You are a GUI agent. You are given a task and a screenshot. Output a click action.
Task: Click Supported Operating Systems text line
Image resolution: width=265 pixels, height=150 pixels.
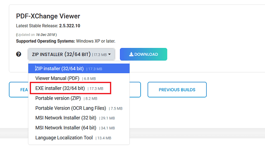pos(66,41)
